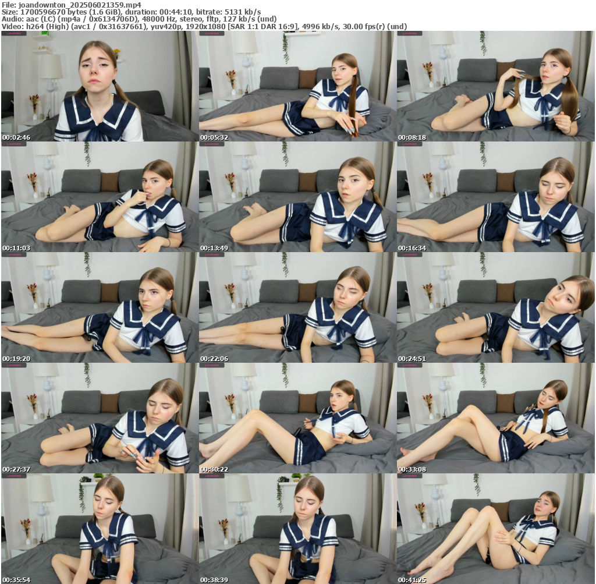Screen dimensions: 596x584
Task: Click the File name header line
Action: [x=72, y=5]
